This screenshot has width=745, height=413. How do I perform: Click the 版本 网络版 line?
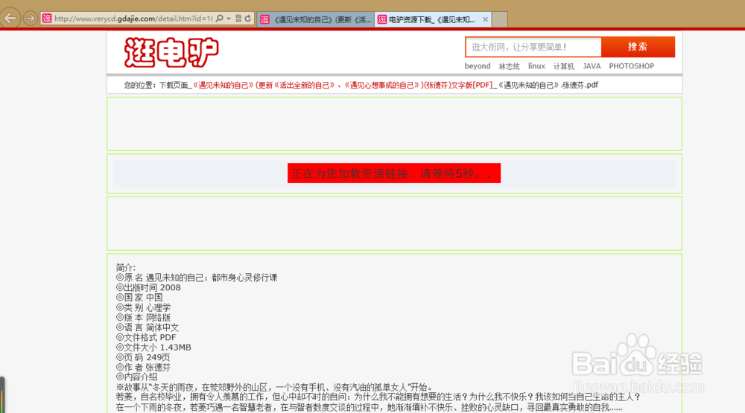coord(143,318)
